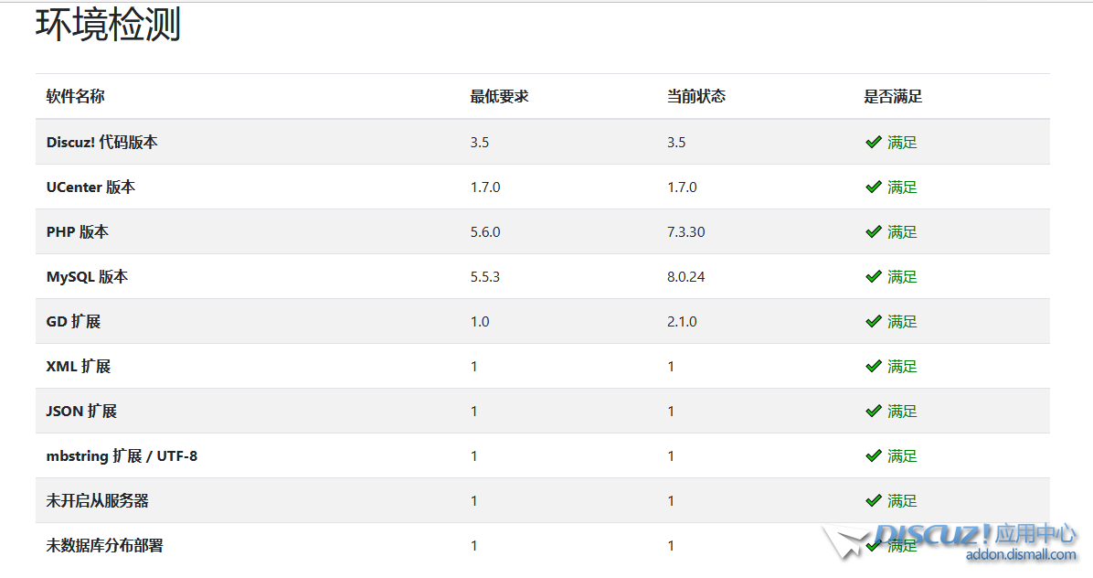Screen dimensions: 1093x578
Task: Click the XML 扩展 row's green checkmark
Action: [873, 366]
